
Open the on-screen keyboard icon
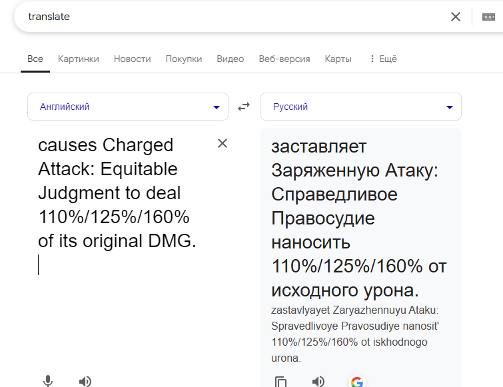[488, 17]
